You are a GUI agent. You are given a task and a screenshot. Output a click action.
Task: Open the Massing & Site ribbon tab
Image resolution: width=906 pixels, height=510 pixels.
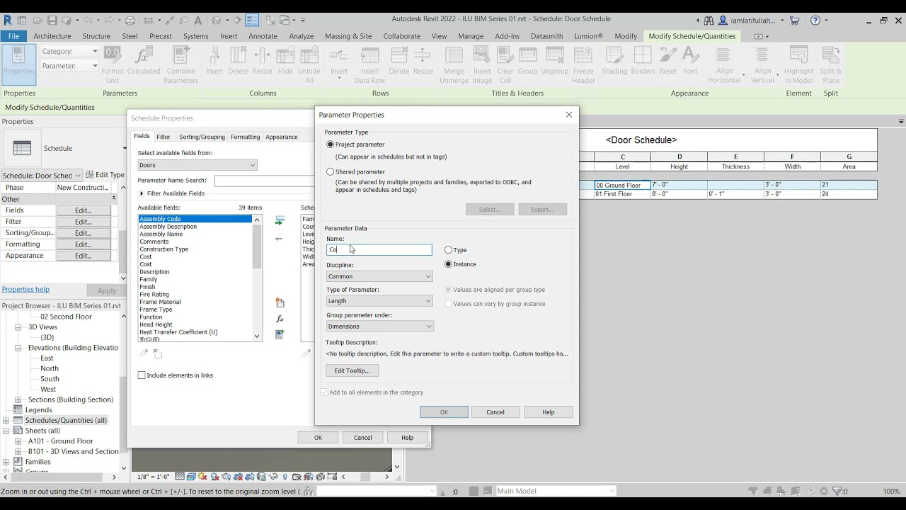coord(348,36)
